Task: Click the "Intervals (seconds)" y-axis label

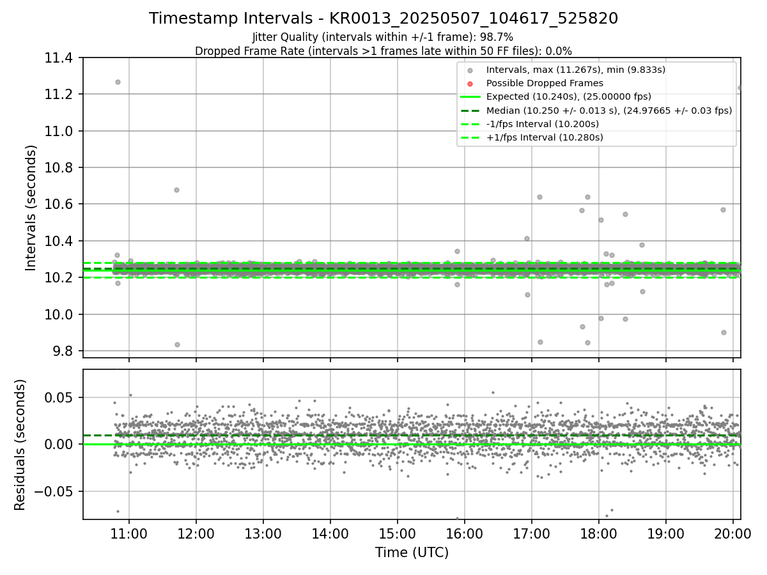Action: pyautogui.click(x=31, y=208)
